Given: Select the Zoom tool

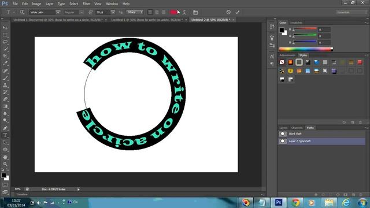Looking at the screenshot, I should pyautogui.click(x=5, y=164).
